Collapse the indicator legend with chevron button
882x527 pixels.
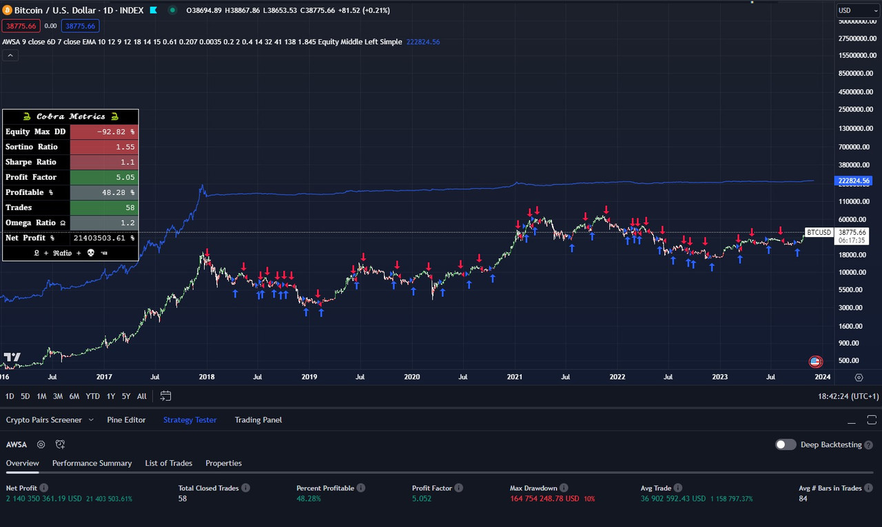click(x=10, y=56)
